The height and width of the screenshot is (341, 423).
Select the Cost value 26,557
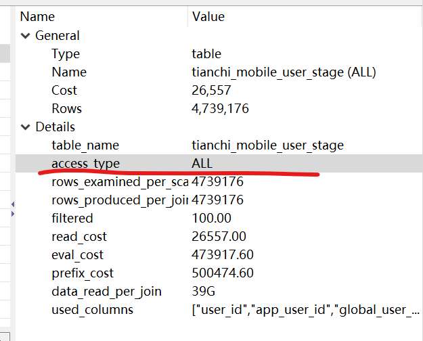(x=211, y=91)
